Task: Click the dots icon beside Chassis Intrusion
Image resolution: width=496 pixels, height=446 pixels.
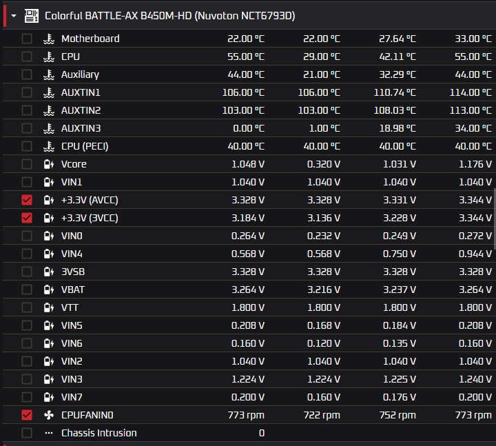Action: point(48,433)
